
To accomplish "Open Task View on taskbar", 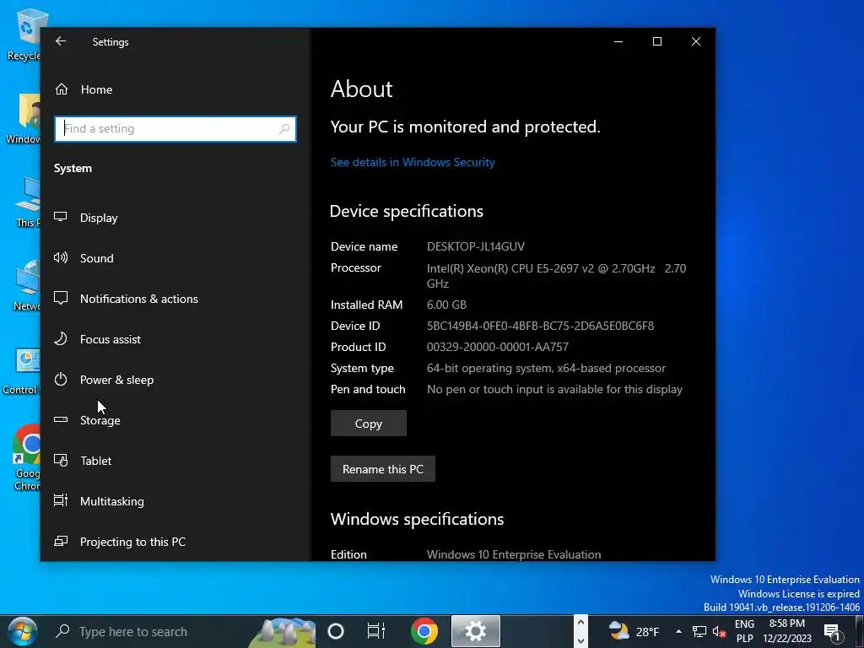I will tap(375, 631).
